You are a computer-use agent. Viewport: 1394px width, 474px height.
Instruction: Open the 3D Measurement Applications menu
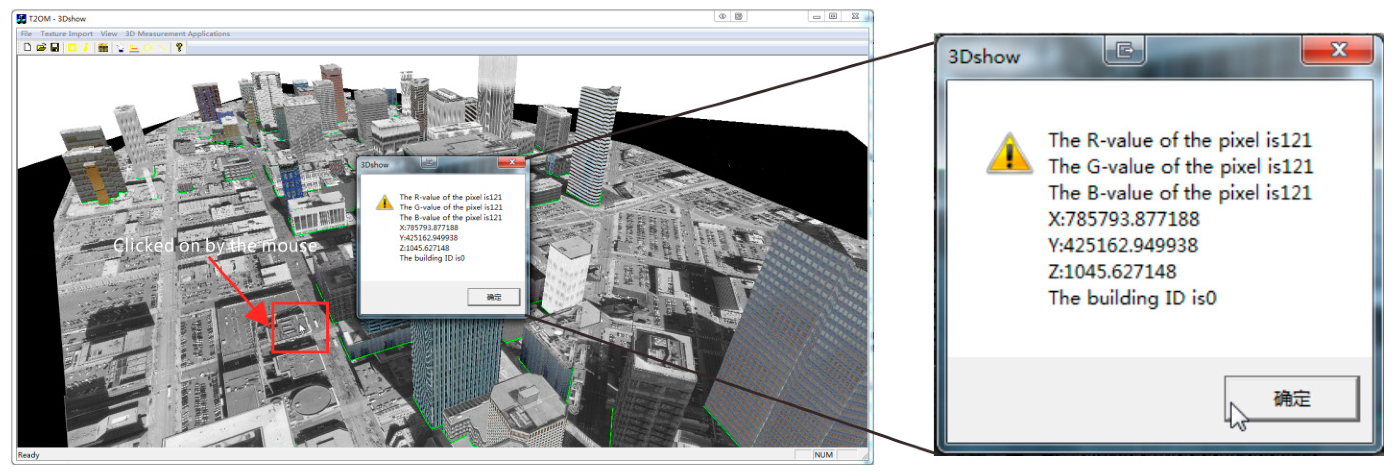click(x=178, y=34)
